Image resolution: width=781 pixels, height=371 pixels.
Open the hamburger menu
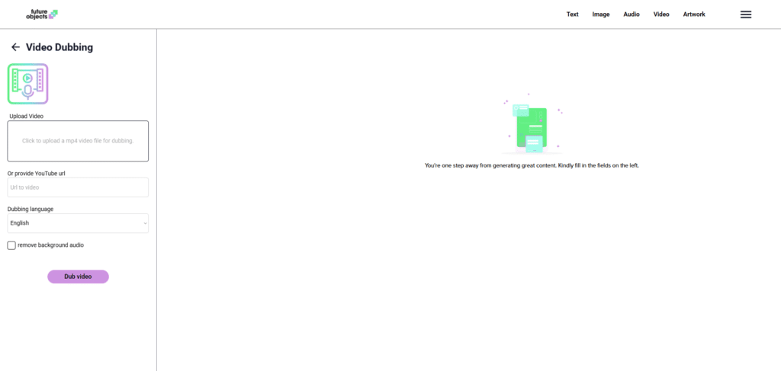(745, 14)
